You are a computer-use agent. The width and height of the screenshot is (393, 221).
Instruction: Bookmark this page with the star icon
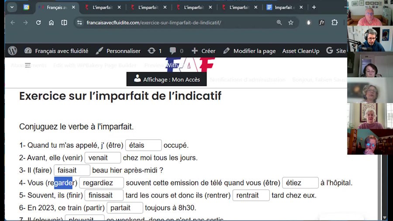point(291,23)
